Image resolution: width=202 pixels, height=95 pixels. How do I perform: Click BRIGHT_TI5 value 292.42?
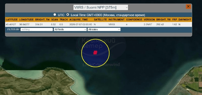pos(160,24)
